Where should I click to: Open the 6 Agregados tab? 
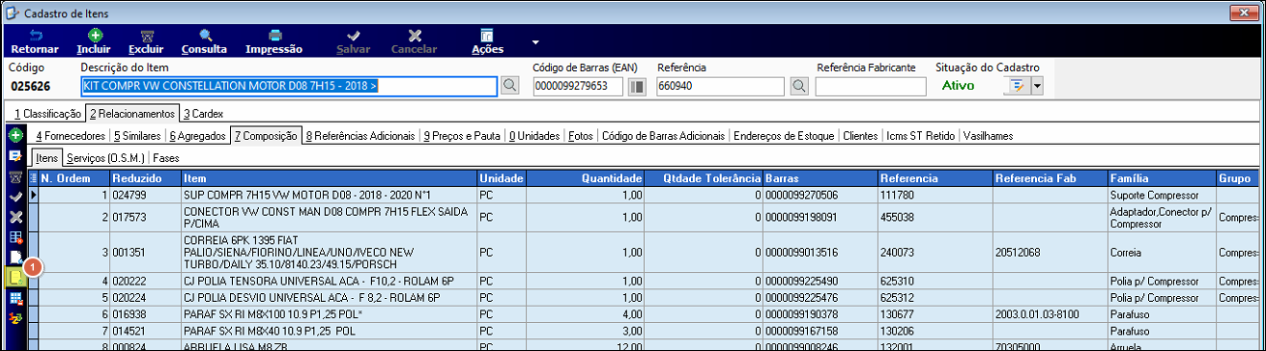[197, 136]
